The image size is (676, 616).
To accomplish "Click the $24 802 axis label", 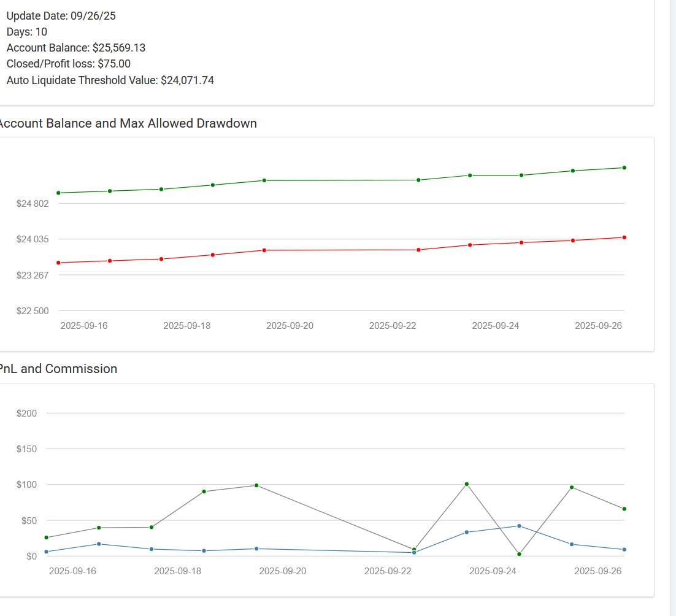I will (33, 204).
